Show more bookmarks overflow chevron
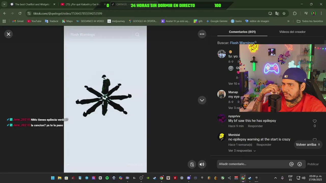Viewport: 326px width, 183px height. 288,21
